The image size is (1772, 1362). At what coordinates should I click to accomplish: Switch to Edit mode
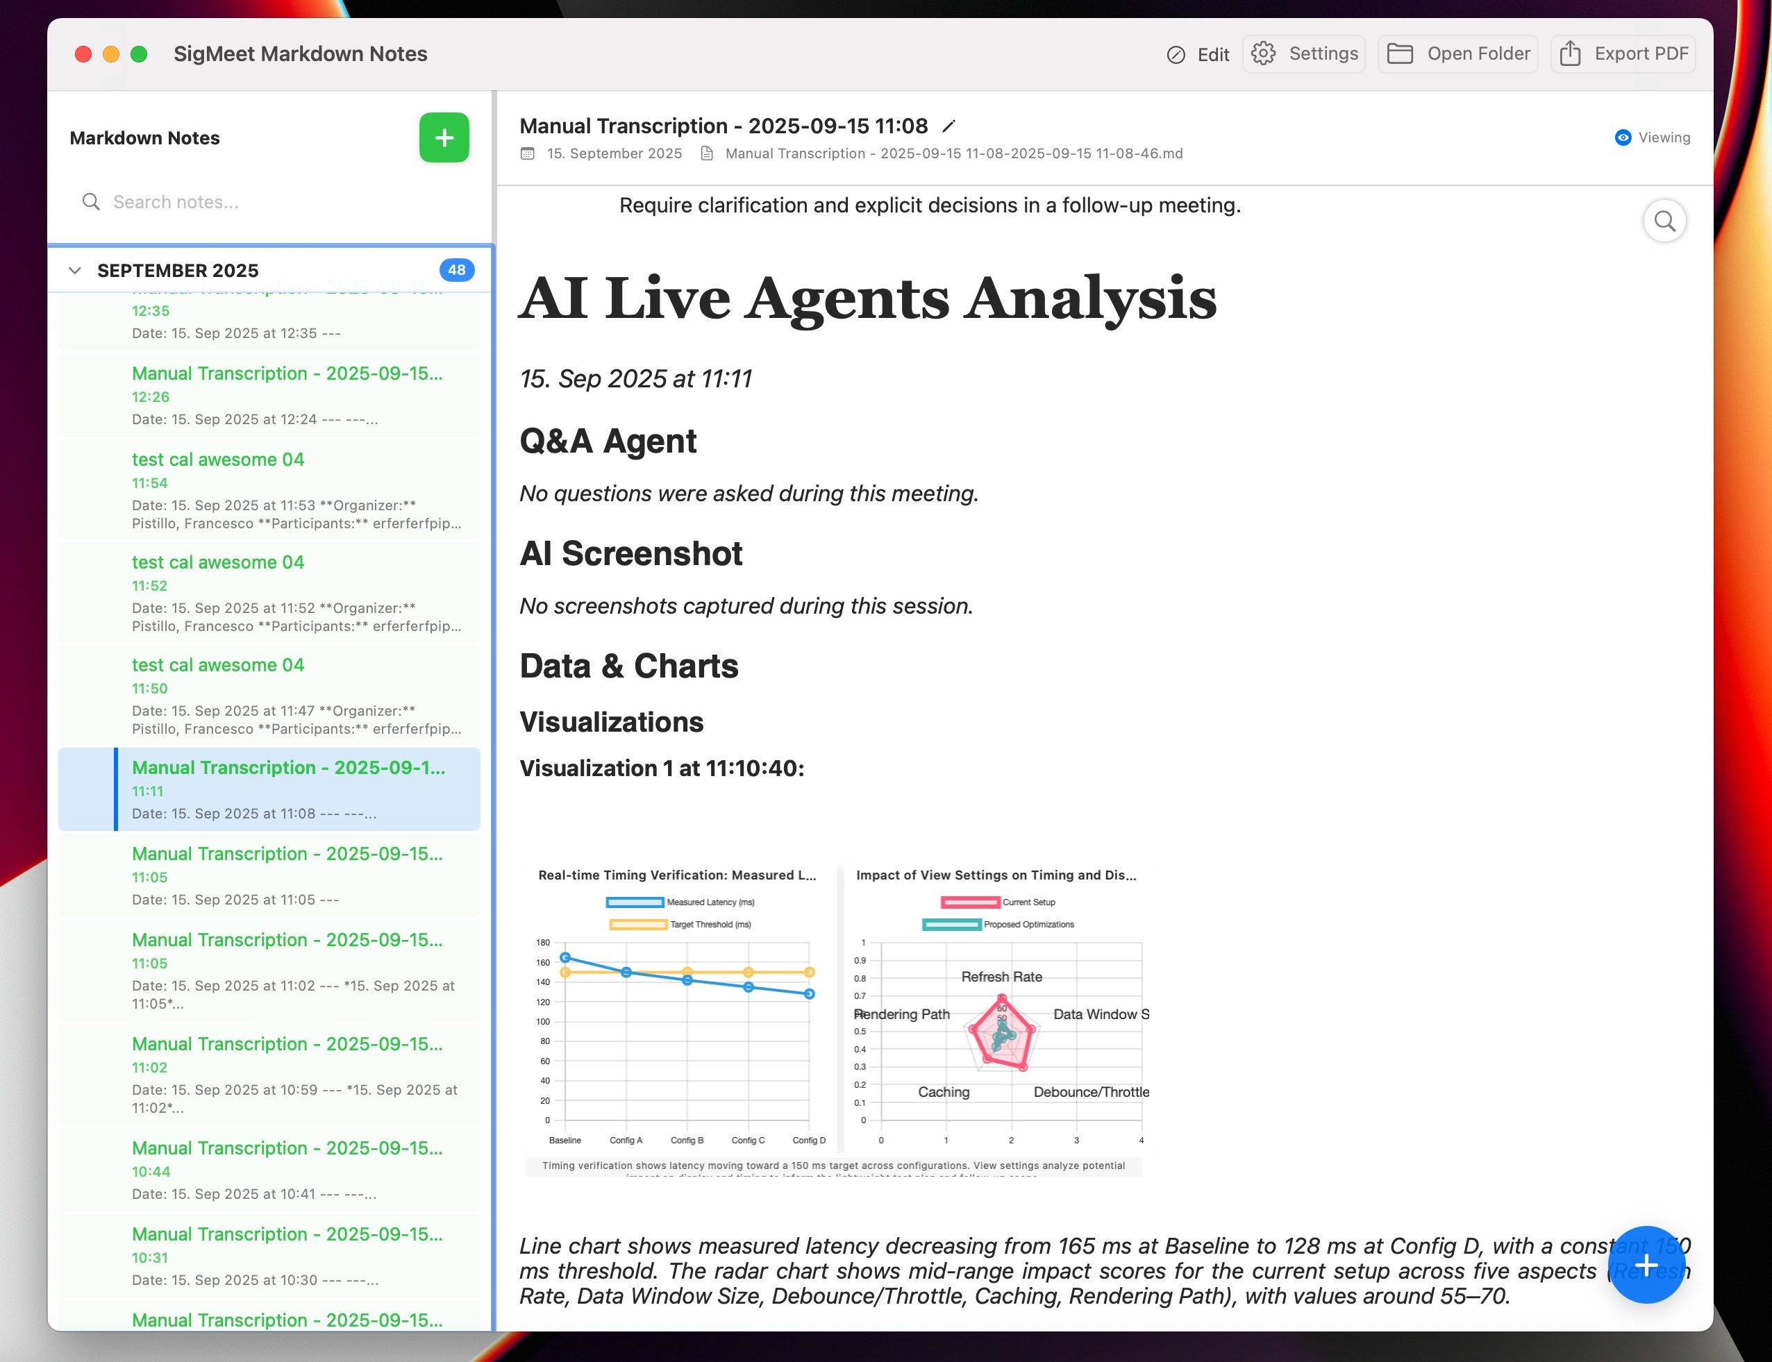(x=1199, y=53)
